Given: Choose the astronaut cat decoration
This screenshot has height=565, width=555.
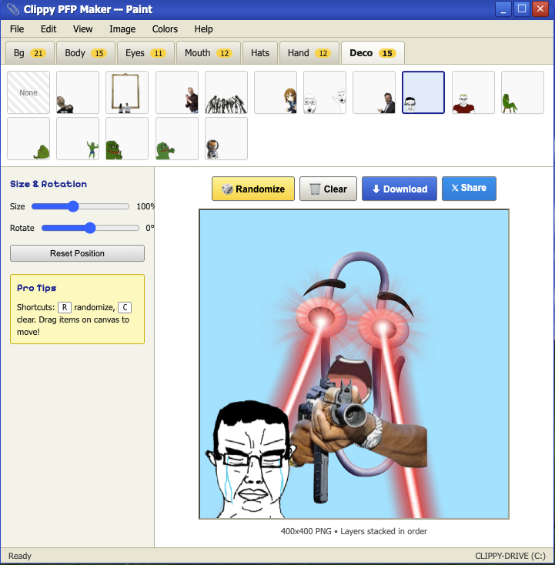Looking at the screenshot, I should tap(226, 139).
